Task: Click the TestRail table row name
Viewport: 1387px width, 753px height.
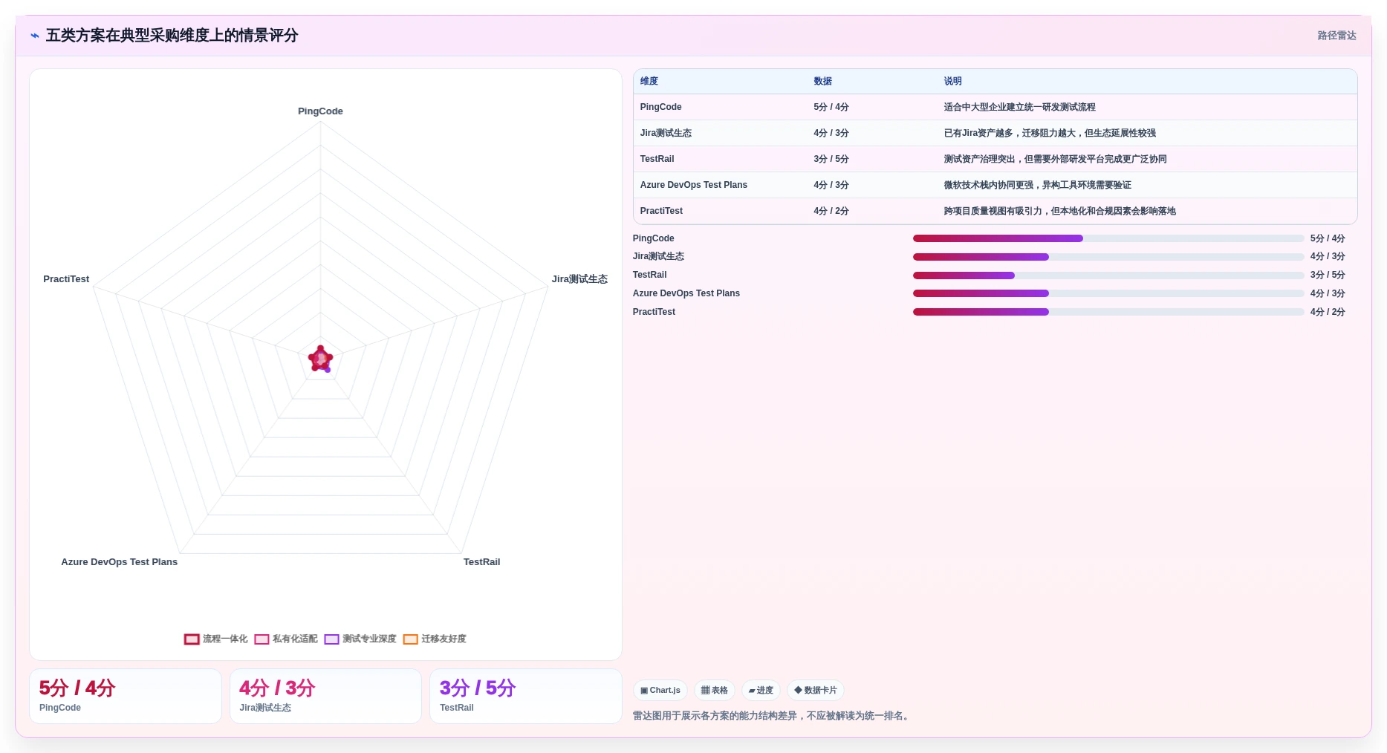Action: point(657,159)
